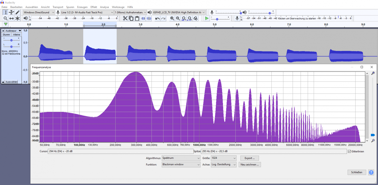
Task: Open the 1 (Mono) channels dropdown
Action: click(131, 12)
